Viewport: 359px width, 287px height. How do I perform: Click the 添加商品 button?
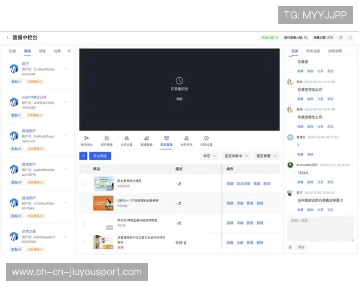(100, 156)
